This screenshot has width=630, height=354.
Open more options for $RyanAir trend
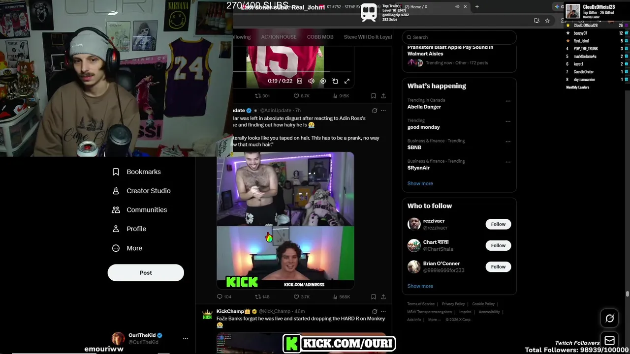(508, 162)
